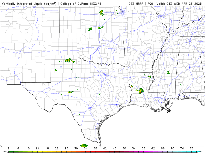Click the legend value "62"

click(153, 148)
